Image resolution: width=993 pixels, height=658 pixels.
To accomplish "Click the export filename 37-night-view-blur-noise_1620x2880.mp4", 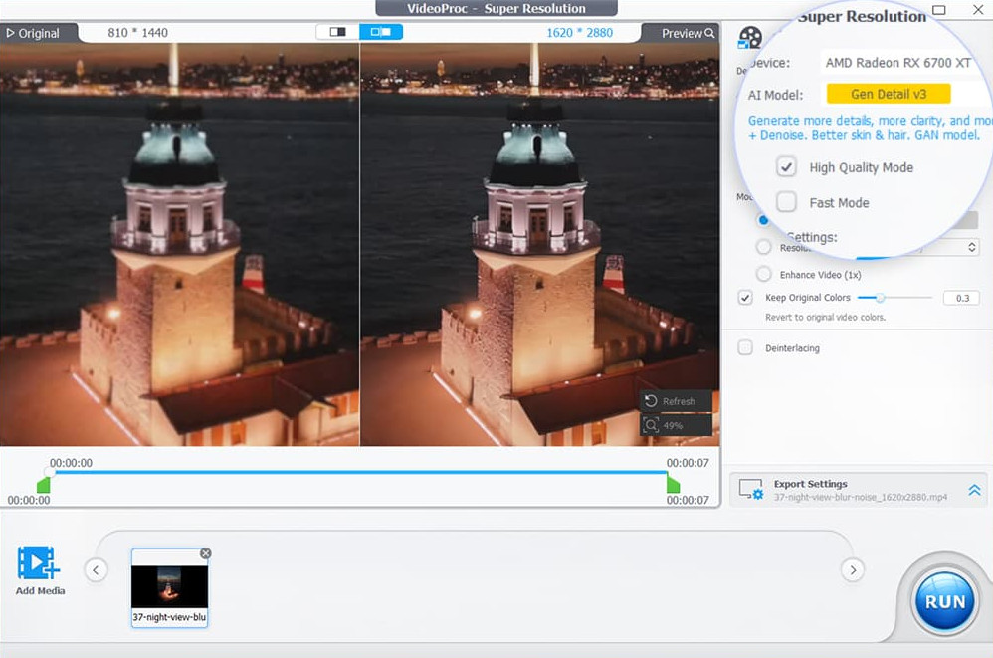I will [860, 497].
